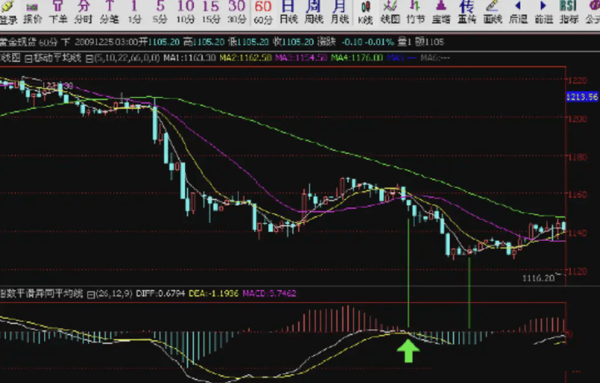
Task: Switch to the 日线 daily chart
Action: click(x=288, y=12)
